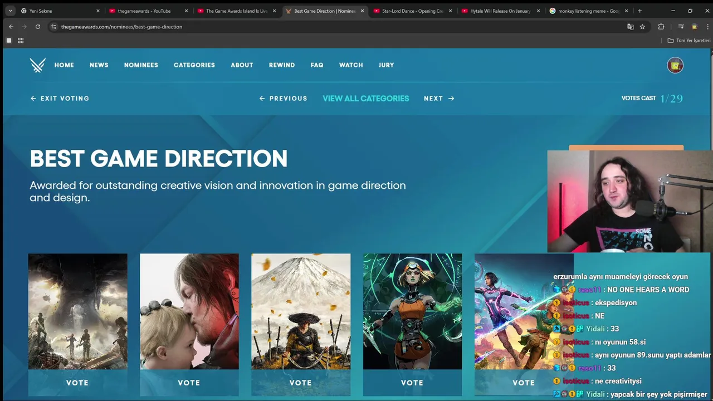Image resolution: width=713 pixels, height=401 pixels.
Task: Vote for the first nominee with figures under tree
Action: 77,383
